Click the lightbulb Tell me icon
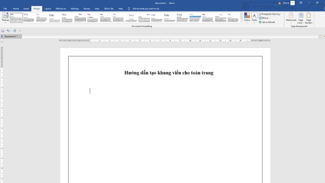 coord(129,9)
